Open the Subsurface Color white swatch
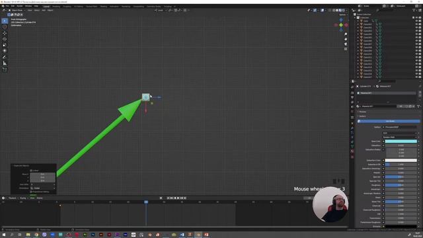Image resolution: width=423 pixels, height=238 pixels. [401, 161]
